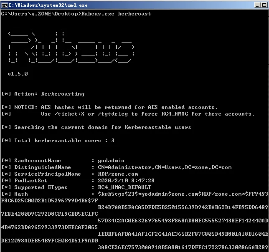Click the value CN=Administrator,CN=Users,DC=zone,DC=com
Screen dimensions: 269x252
(165, 167)
